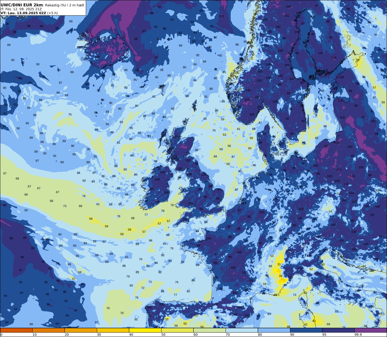The height and width of the screenshot is (337, 387).
Task: Click the map title 'UWC/DINI EUR 2km'
Action: 22,5
